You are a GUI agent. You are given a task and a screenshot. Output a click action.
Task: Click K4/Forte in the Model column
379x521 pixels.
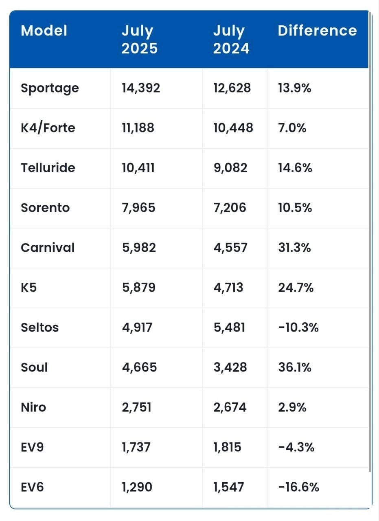(x=48, y=128)
